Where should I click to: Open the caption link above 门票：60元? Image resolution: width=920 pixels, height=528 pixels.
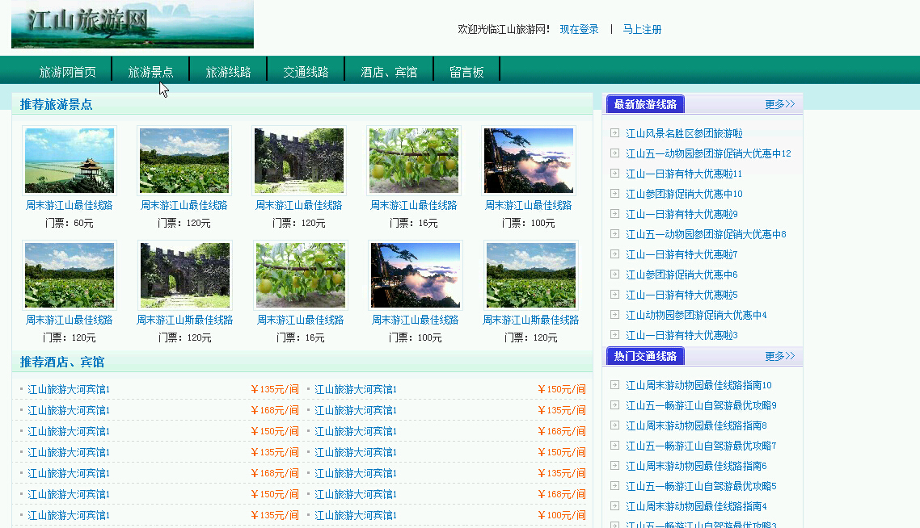coord(70,206)
